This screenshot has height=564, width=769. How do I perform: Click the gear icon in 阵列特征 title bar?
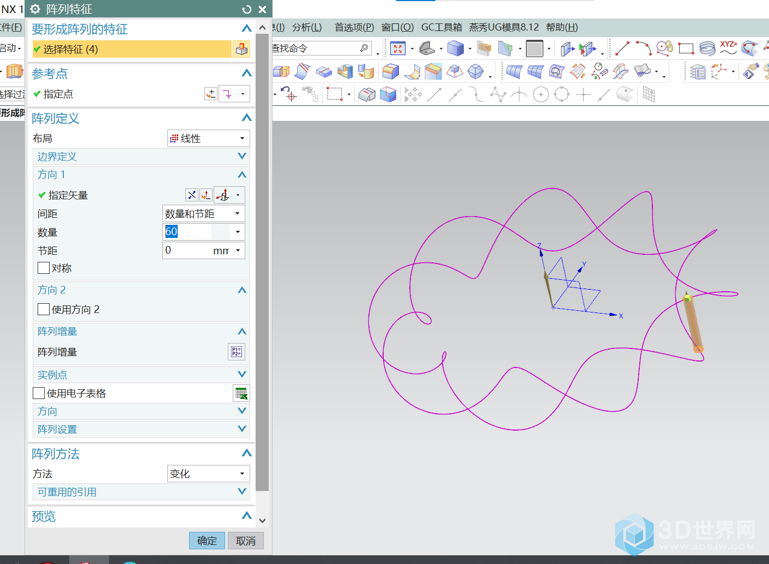pos(35,9)
